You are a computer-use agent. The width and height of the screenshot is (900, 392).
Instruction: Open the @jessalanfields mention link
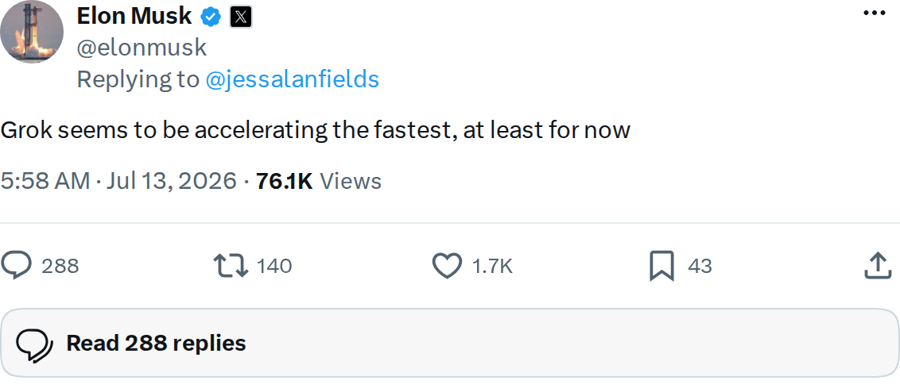pyautogui.click(x=292, y=79)
